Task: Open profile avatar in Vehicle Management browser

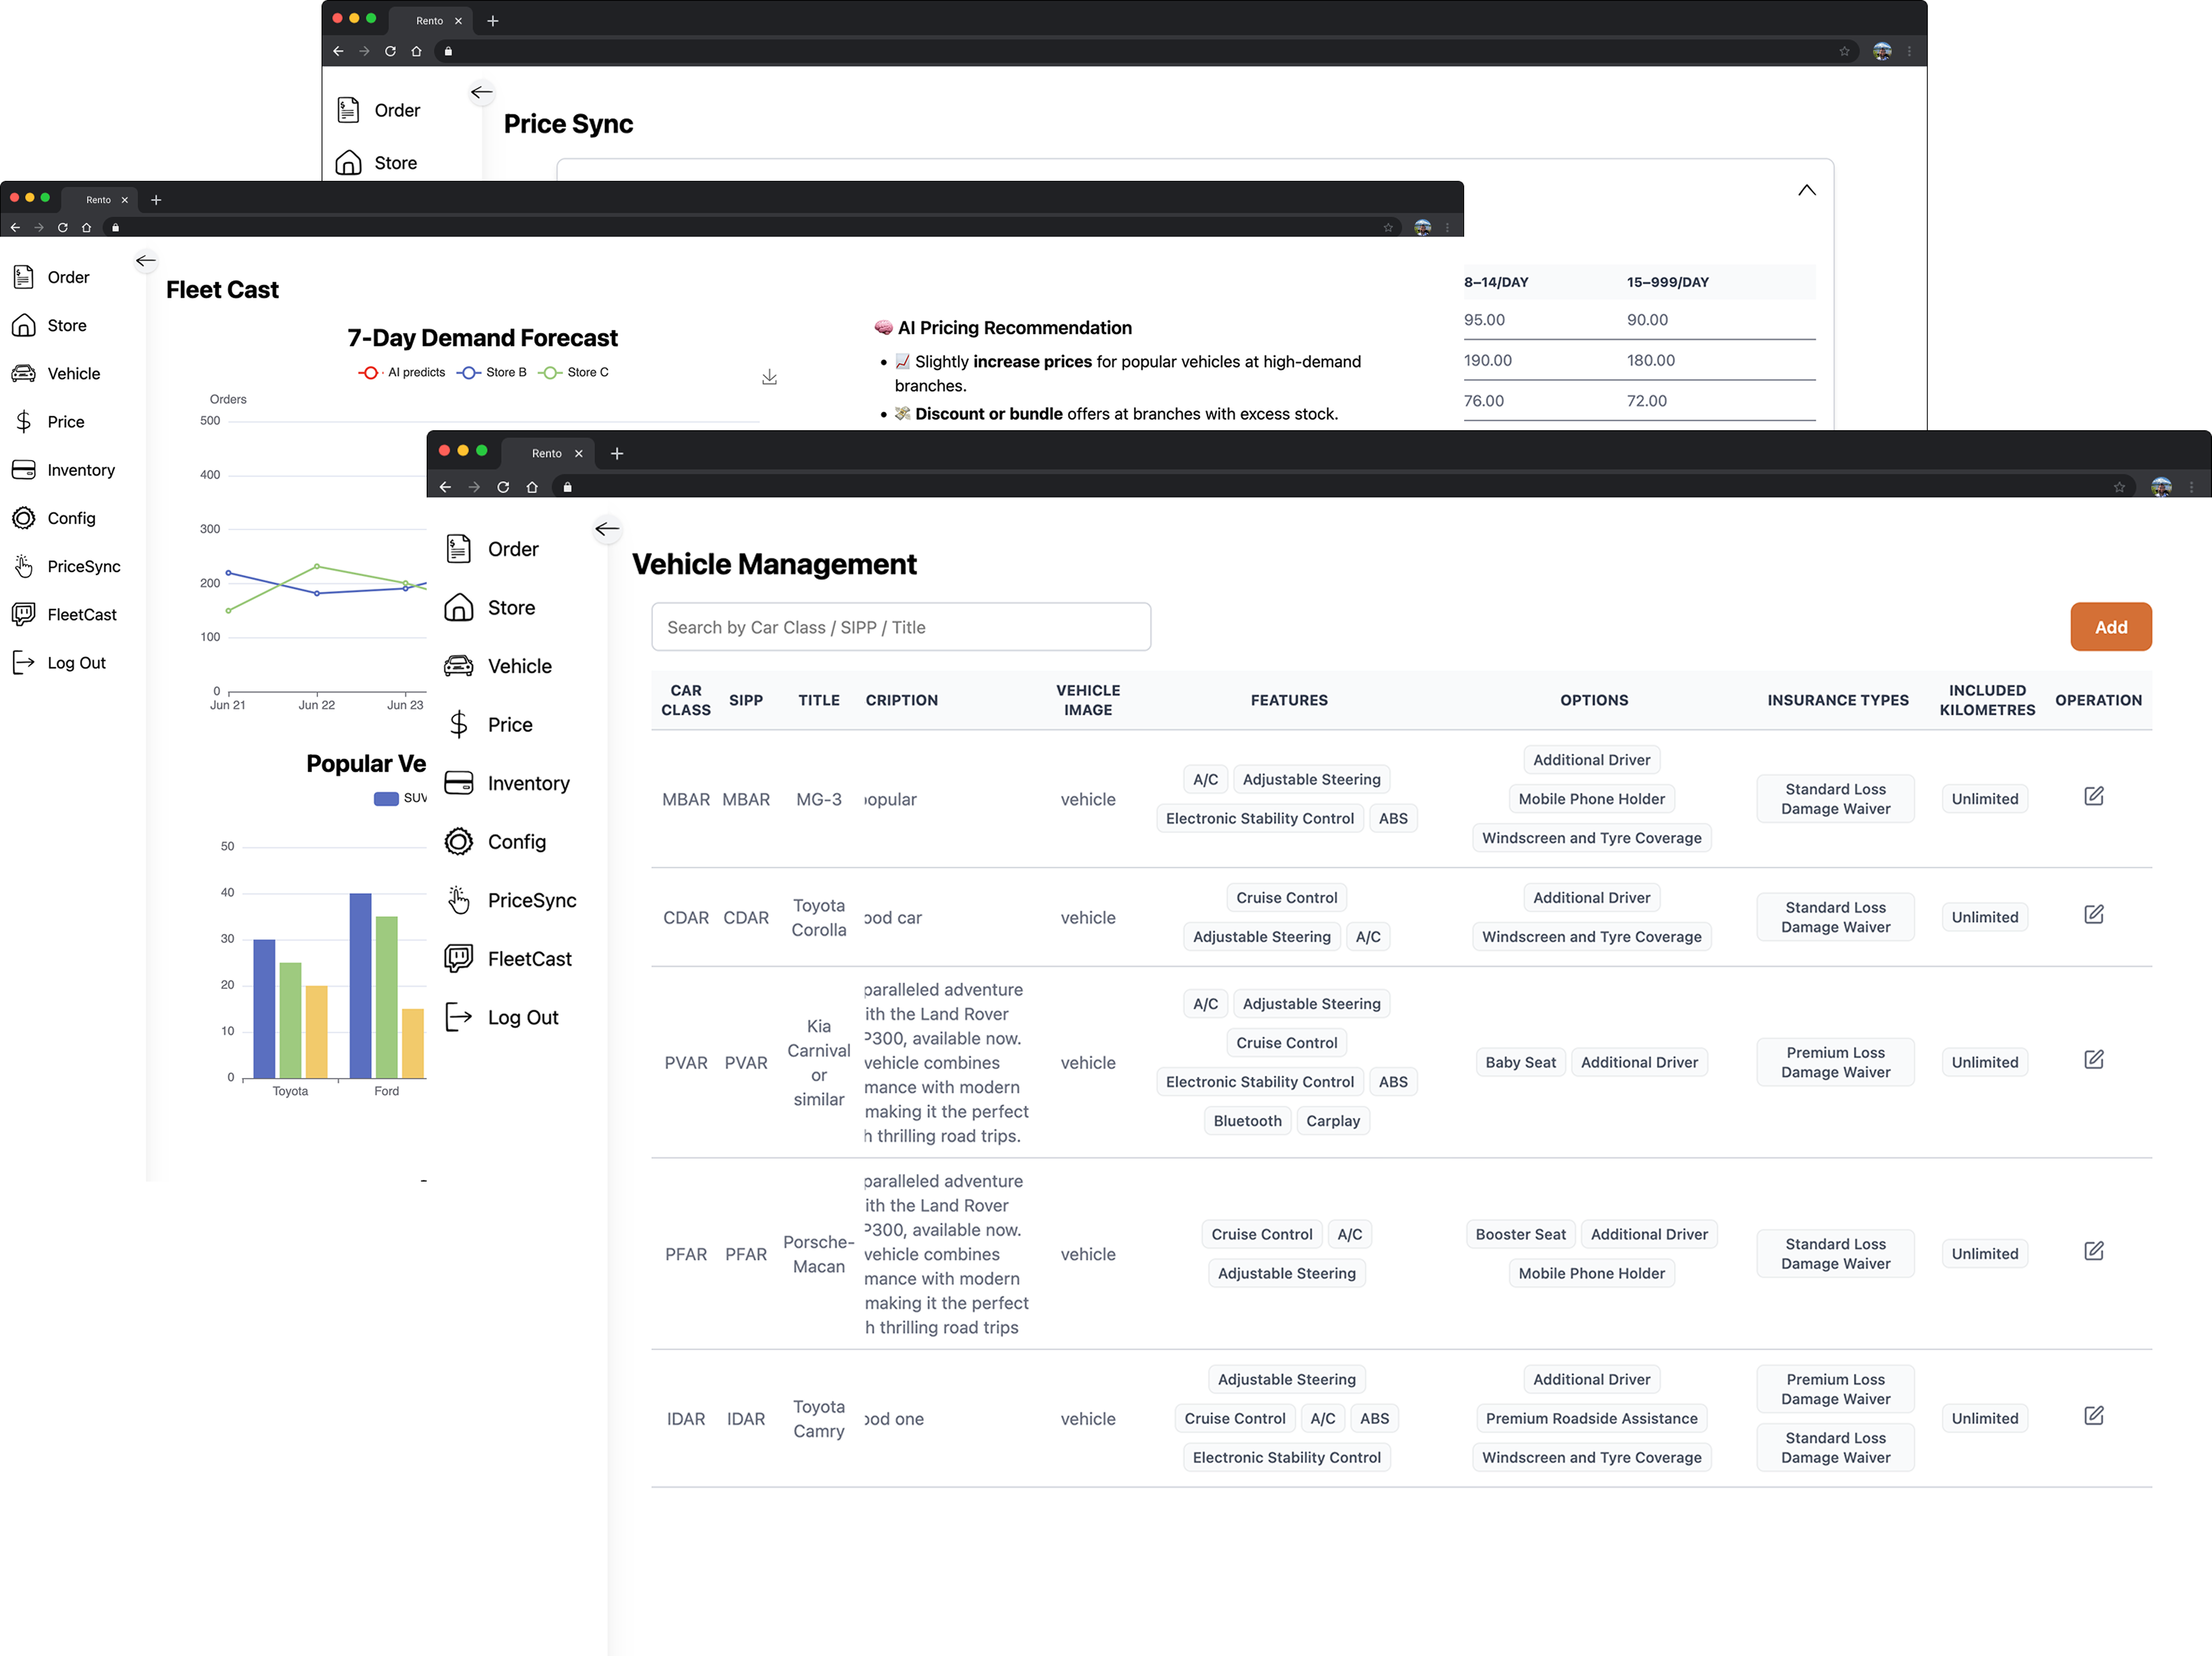Action: [2161, 487]
